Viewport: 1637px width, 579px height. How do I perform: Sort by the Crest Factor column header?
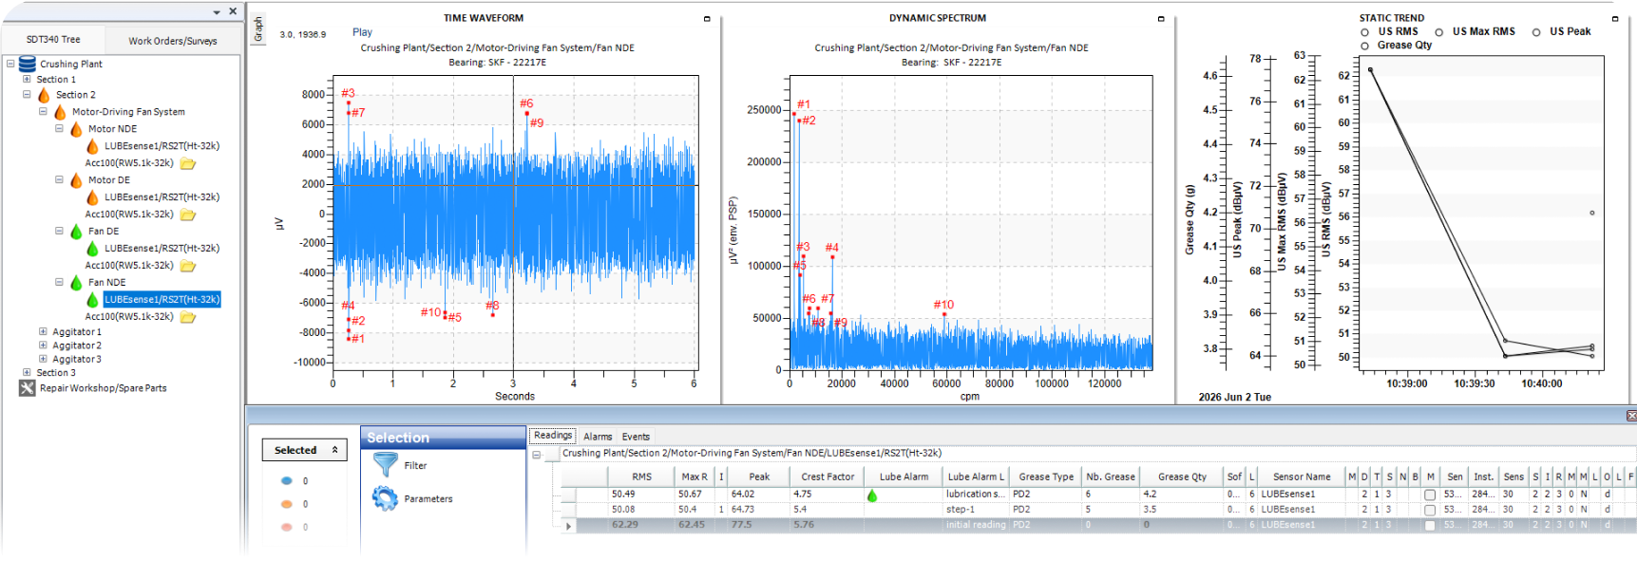coord(828,476)
